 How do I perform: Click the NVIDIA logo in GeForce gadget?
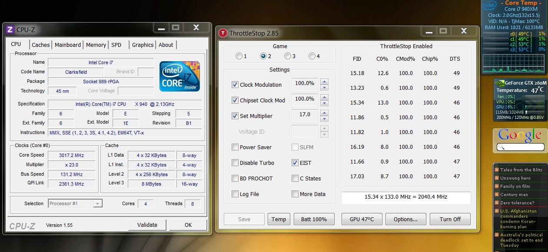point(499,83)
